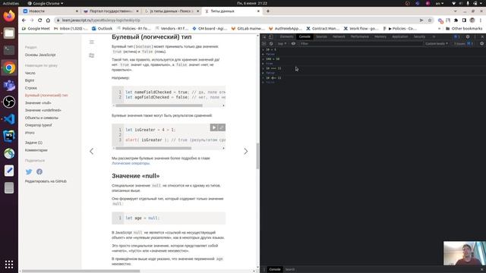Open the GitLab bookmark

click(x=248, y=29)
